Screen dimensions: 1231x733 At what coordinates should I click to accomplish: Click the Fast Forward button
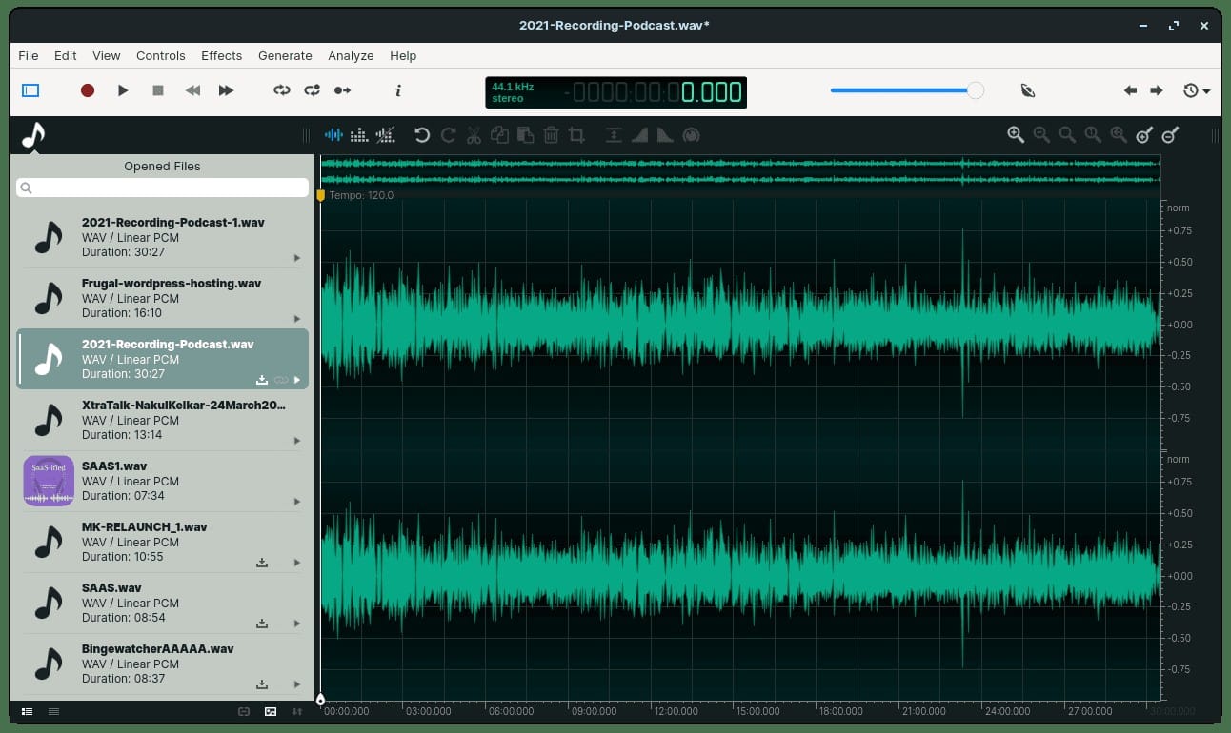point(226,90)
